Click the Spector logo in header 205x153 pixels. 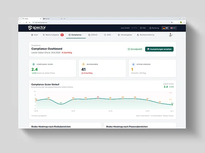(37, 28)
